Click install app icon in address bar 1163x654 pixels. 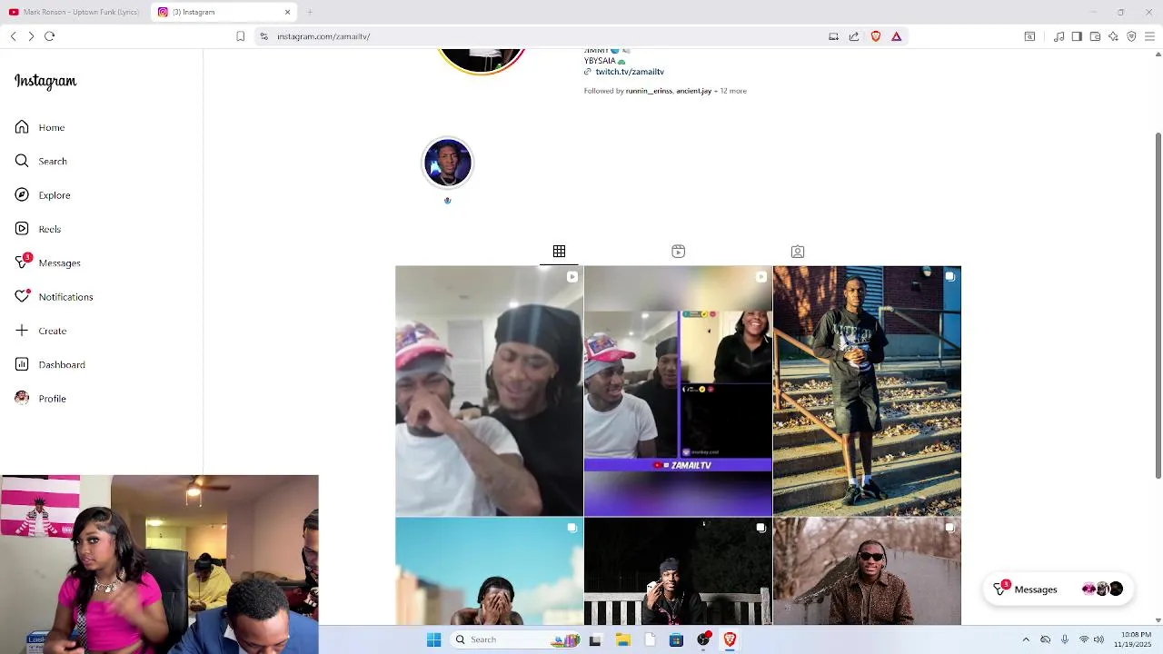coord(833,36)
